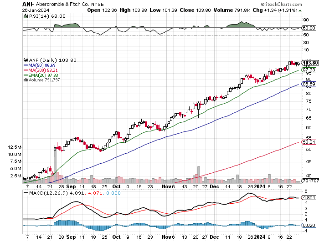Click the price axis label 45
The width and height of the screenshot is (319, 241).
pos(309,162)
